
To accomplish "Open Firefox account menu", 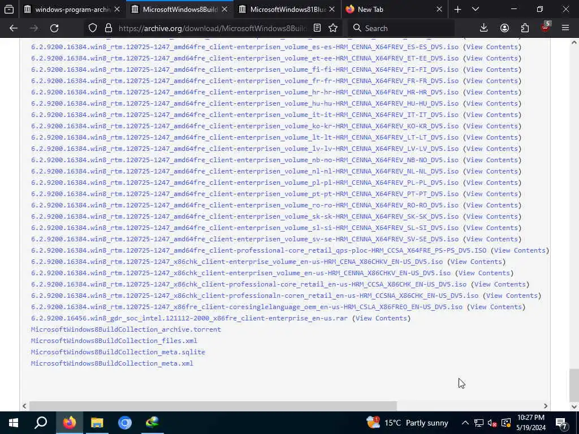I will pos(504,28).
